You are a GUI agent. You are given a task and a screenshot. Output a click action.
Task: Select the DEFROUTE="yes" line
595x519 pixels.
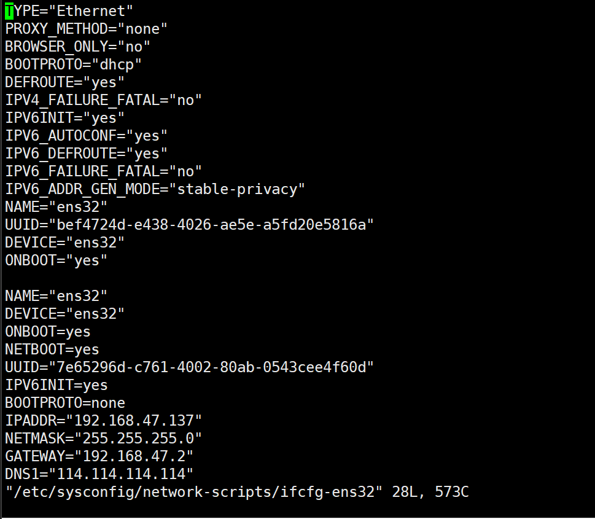coord(64,82)
